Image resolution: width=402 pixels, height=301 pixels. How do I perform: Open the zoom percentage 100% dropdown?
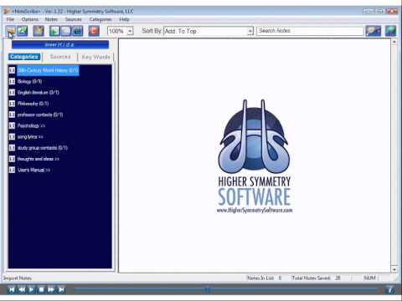point(130,31)
